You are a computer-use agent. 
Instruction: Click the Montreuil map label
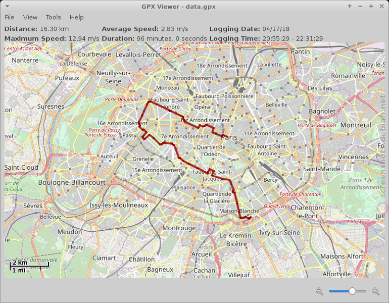[356, 125]
